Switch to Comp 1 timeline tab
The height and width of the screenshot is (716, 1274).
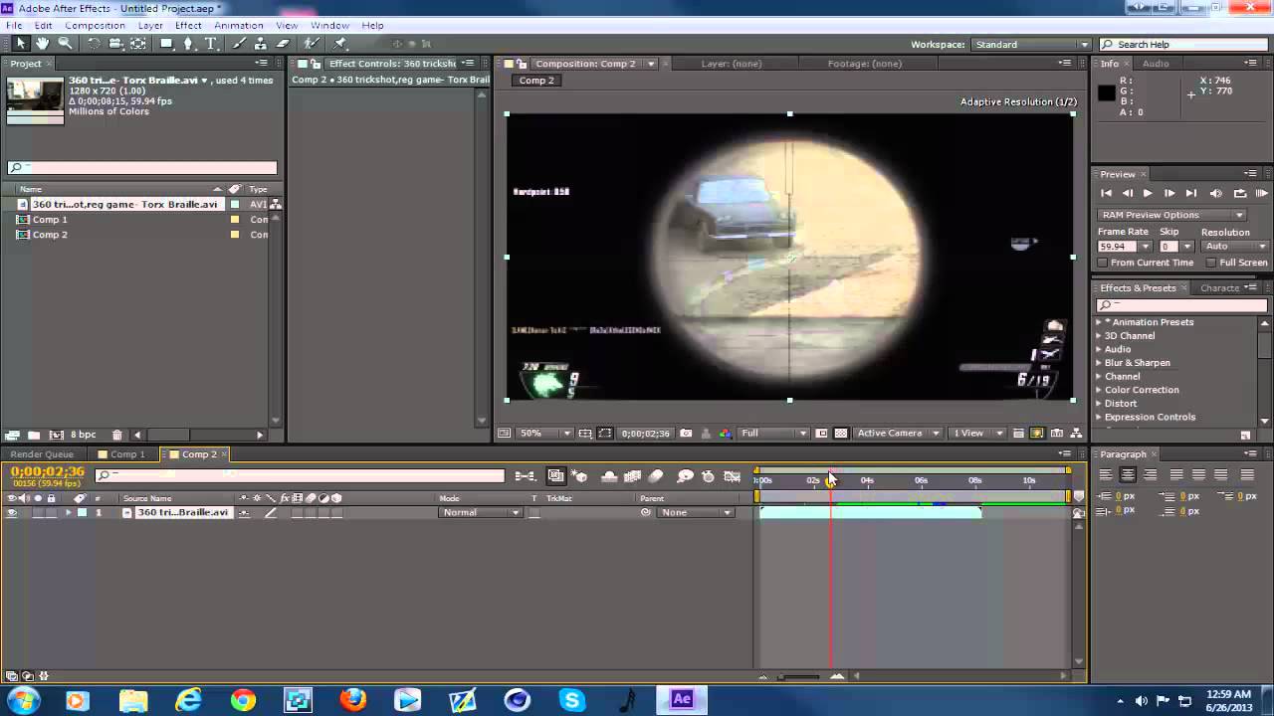(127, 454)
